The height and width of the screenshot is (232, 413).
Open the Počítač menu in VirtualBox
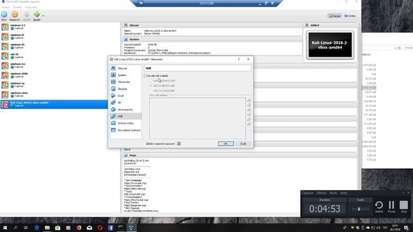click(17, 7)
